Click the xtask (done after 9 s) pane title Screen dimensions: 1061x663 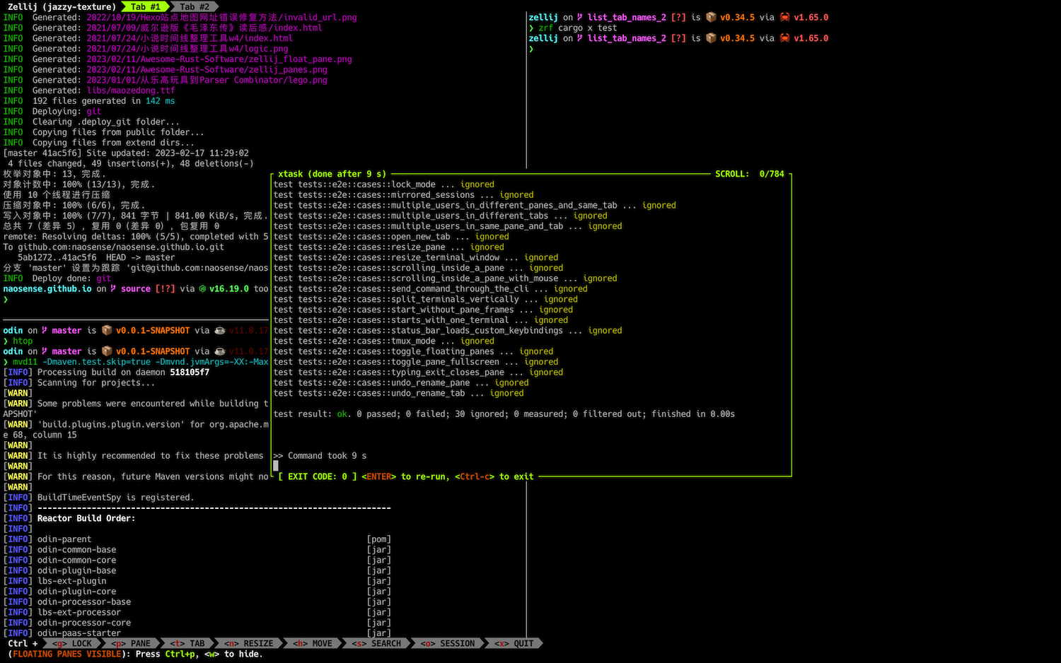tap(332, 174)
